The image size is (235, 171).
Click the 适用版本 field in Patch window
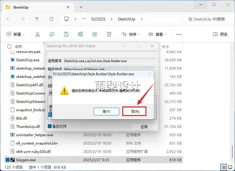click(110, 61)
